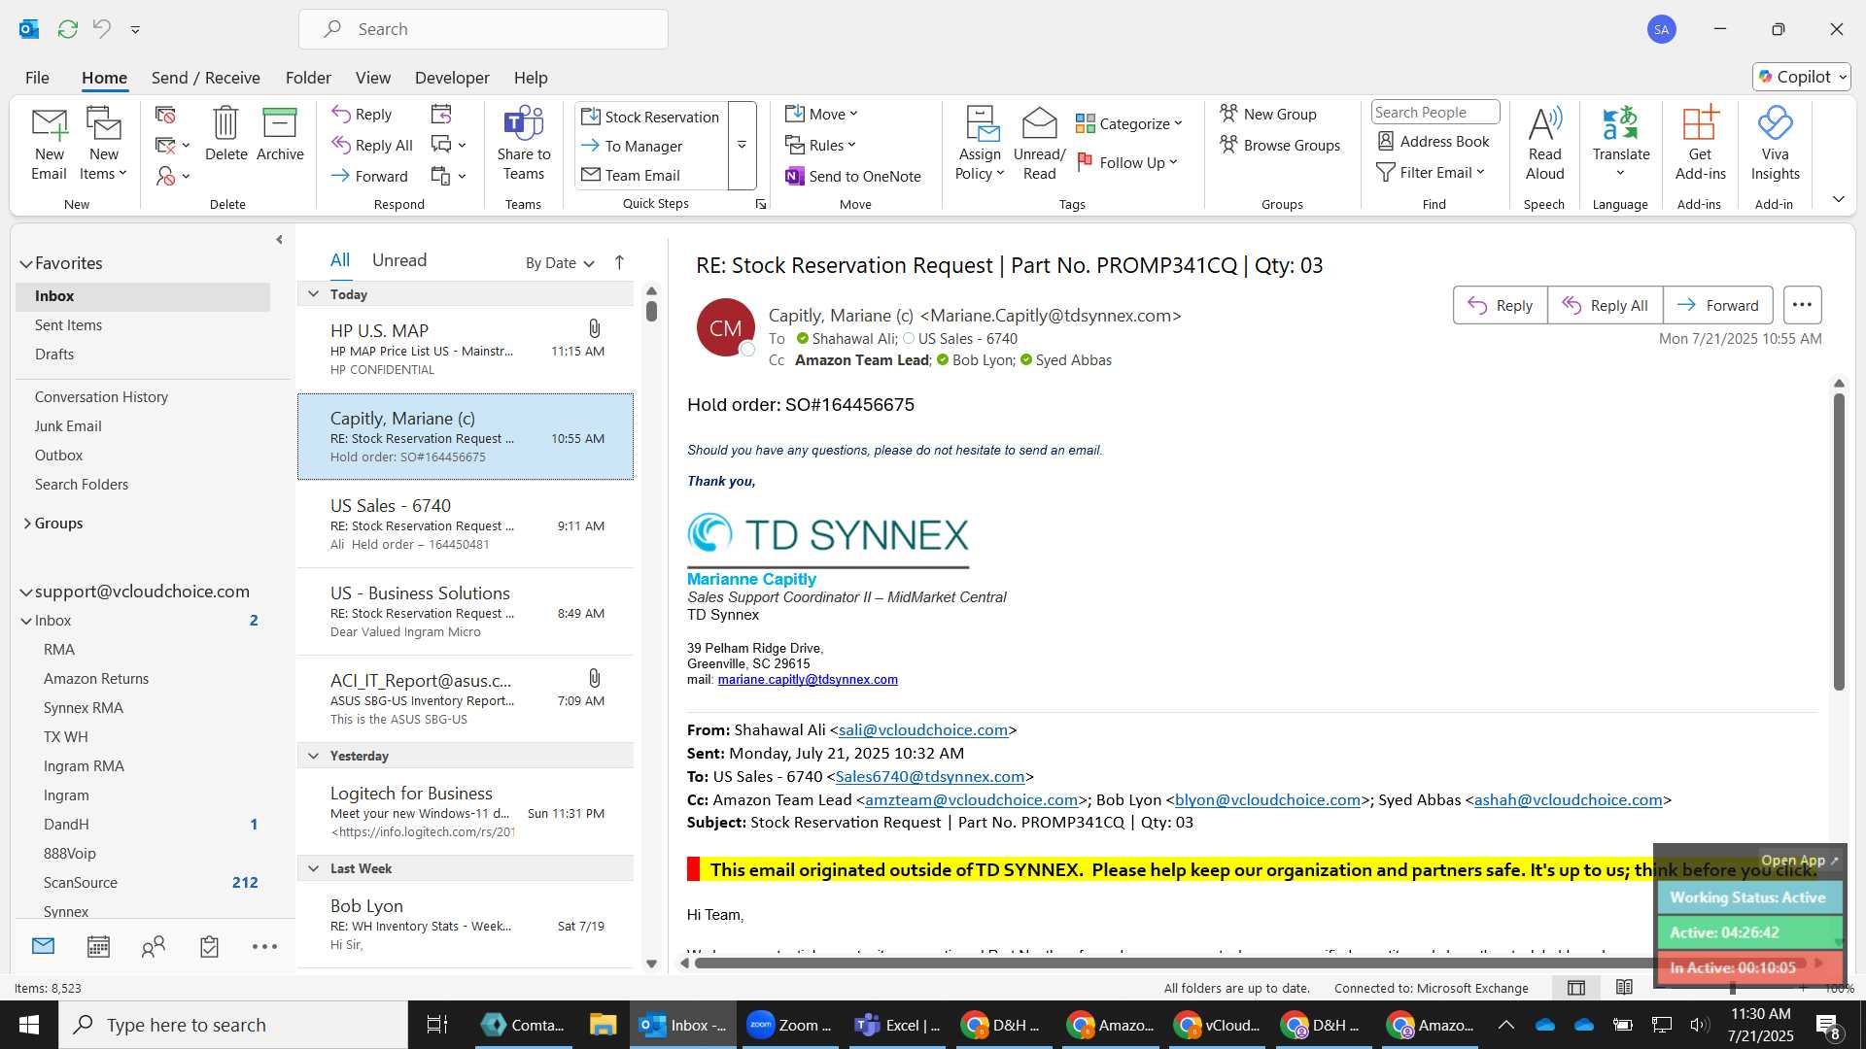Screen dimensions: 1866x1049
Task: Open the File menu
Action: point(37,78)
